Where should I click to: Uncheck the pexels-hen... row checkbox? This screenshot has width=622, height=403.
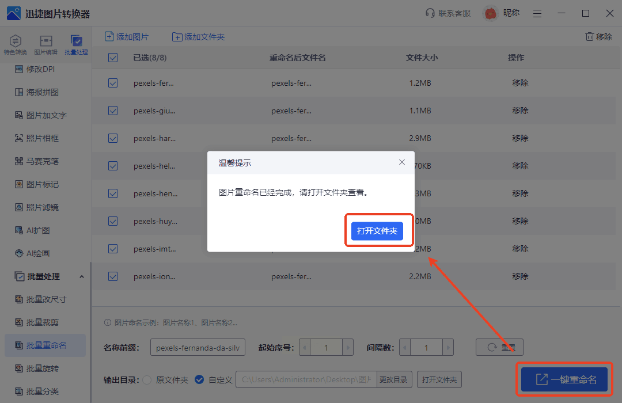[x=113, y=193]
